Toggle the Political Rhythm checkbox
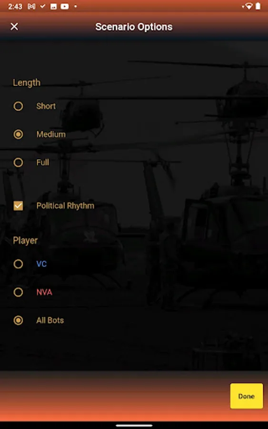Screen dimensions: 268x429 [18, 206]
